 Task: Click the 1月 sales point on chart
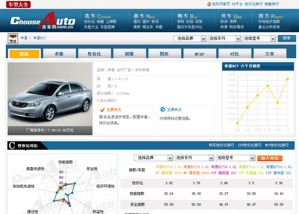pyautogui.click(x=288, y=79)
